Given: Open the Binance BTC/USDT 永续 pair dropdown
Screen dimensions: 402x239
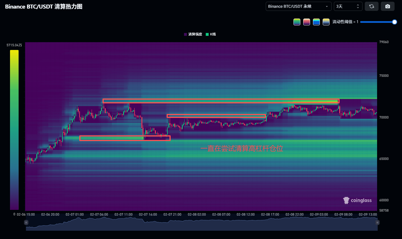Looking at the screenshot, I should (x=298, y=6).
